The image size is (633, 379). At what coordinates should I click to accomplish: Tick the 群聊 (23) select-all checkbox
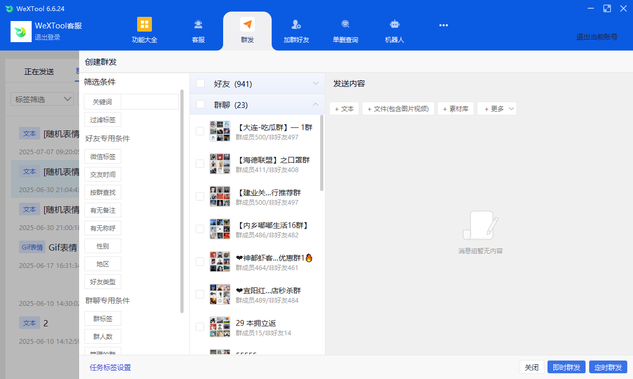tap(200, 104)
